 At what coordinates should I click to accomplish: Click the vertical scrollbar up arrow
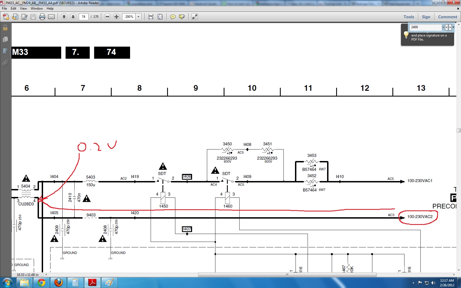click(x=459, y=25)
